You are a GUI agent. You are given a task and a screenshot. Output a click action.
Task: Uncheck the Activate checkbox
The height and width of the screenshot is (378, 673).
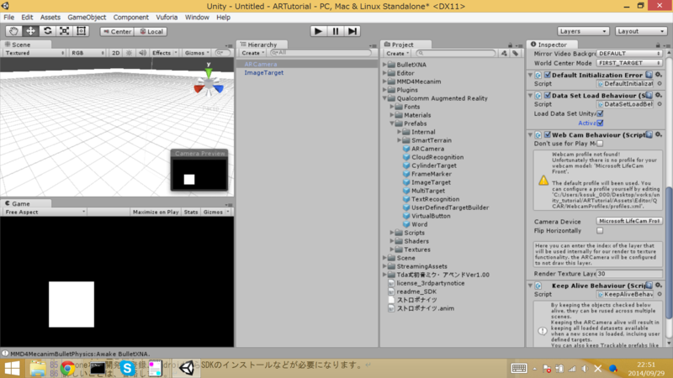pyautogui.click(x=600, y=123)
